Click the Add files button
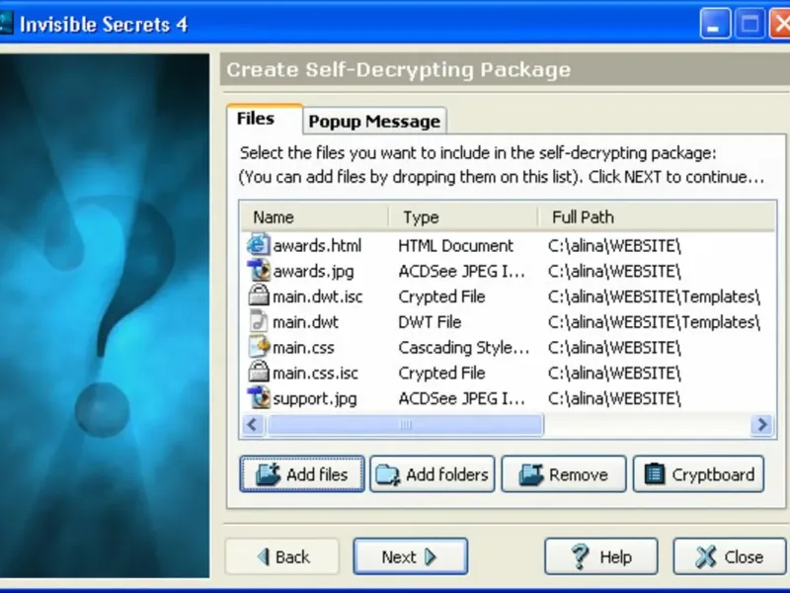790x593 pixels. (302, 474)
